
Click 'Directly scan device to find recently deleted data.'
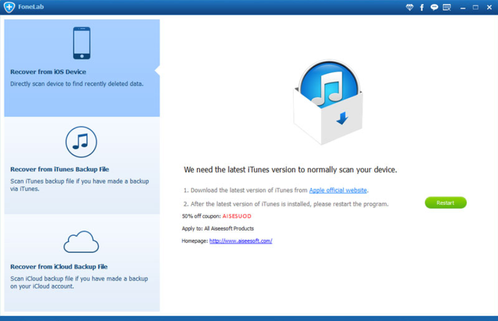pos(77,84)
